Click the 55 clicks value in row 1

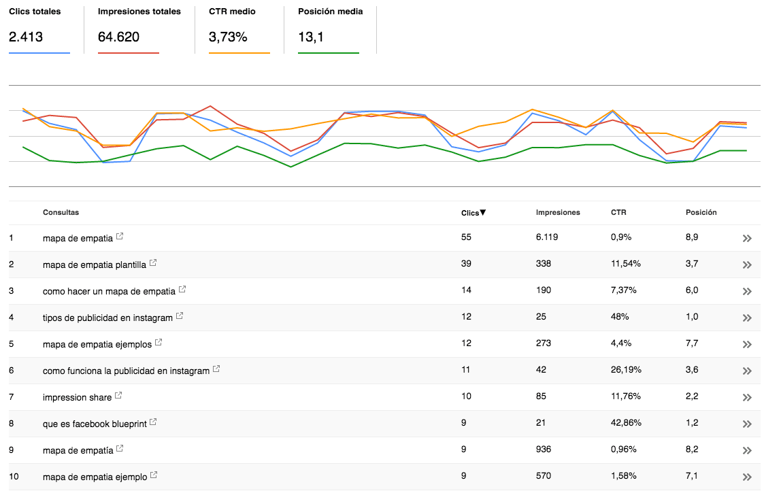click(466, 237)
